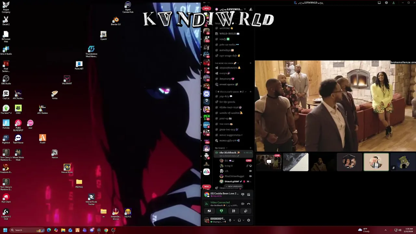Image resolution: width=416 pixels, height=234 pixels.
Task: Deafen Discord headphones audio
Action: point(239,220)
